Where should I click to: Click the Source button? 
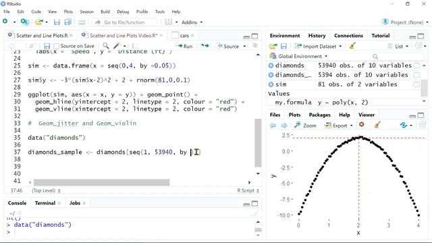click(228, 47)
